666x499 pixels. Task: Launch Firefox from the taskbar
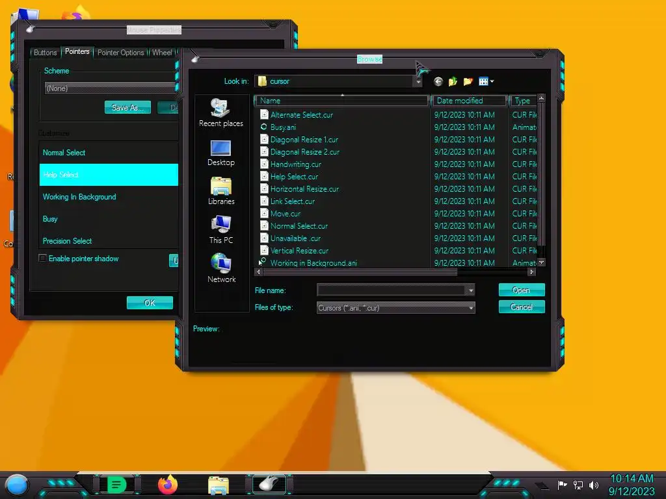(x=168, y=485)
